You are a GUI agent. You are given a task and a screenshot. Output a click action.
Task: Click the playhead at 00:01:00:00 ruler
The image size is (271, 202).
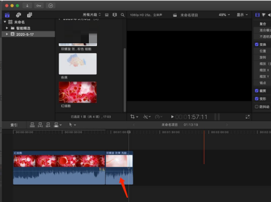[x=129, y=132]
